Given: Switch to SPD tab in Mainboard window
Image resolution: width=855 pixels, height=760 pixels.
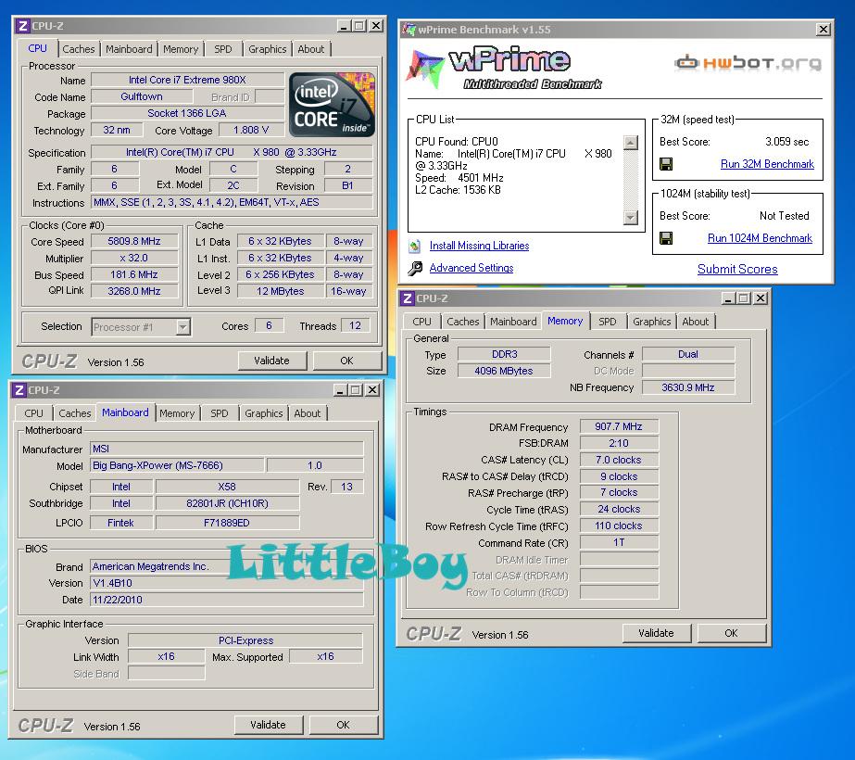Looking at the screenshot, I should click(x=220, y=413).
